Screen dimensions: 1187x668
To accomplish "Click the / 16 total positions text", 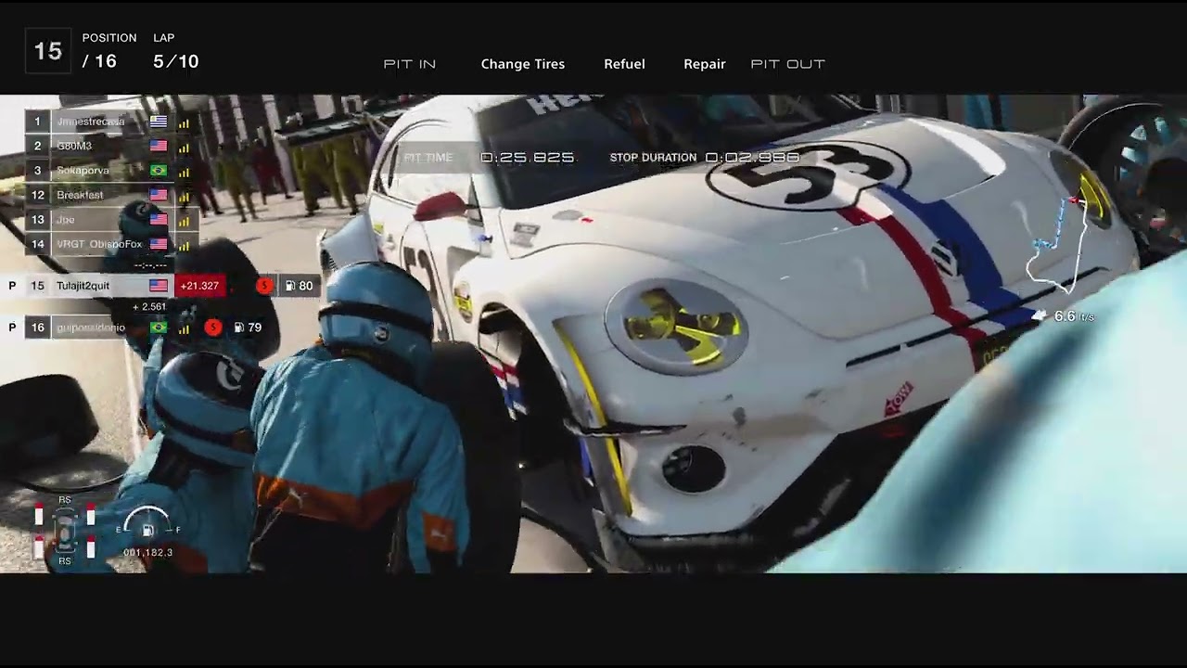I will [99, 62].
